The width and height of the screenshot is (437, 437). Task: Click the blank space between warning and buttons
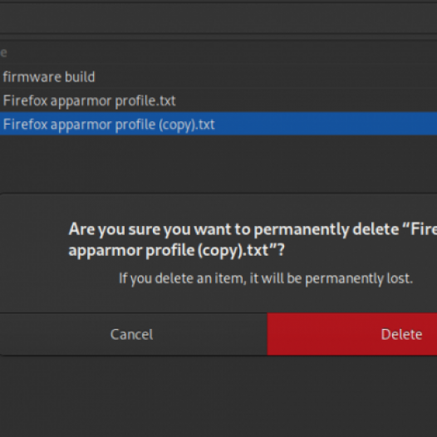coord(218,300)
